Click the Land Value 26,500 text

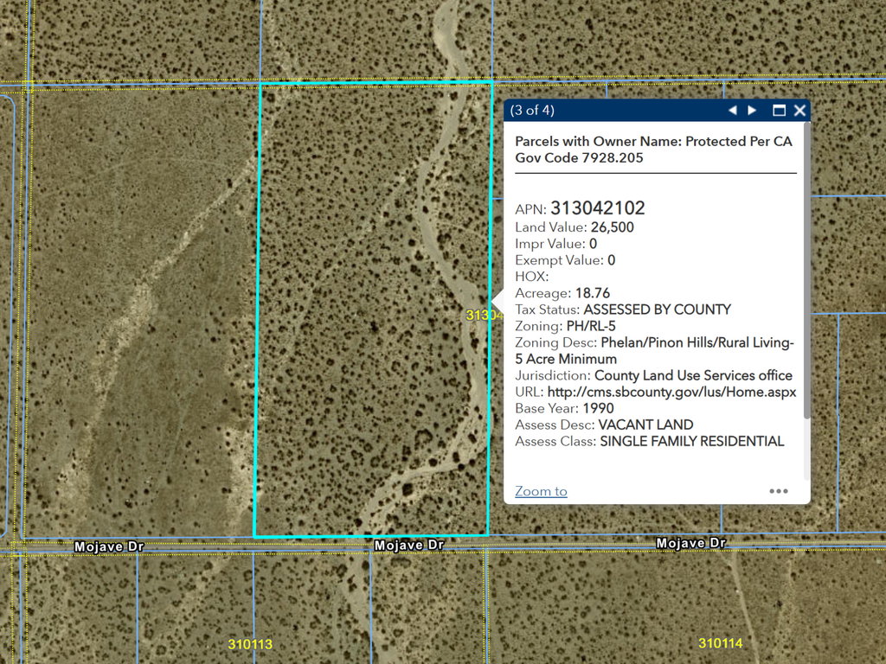pyautogui.click(x=612, y=227)
